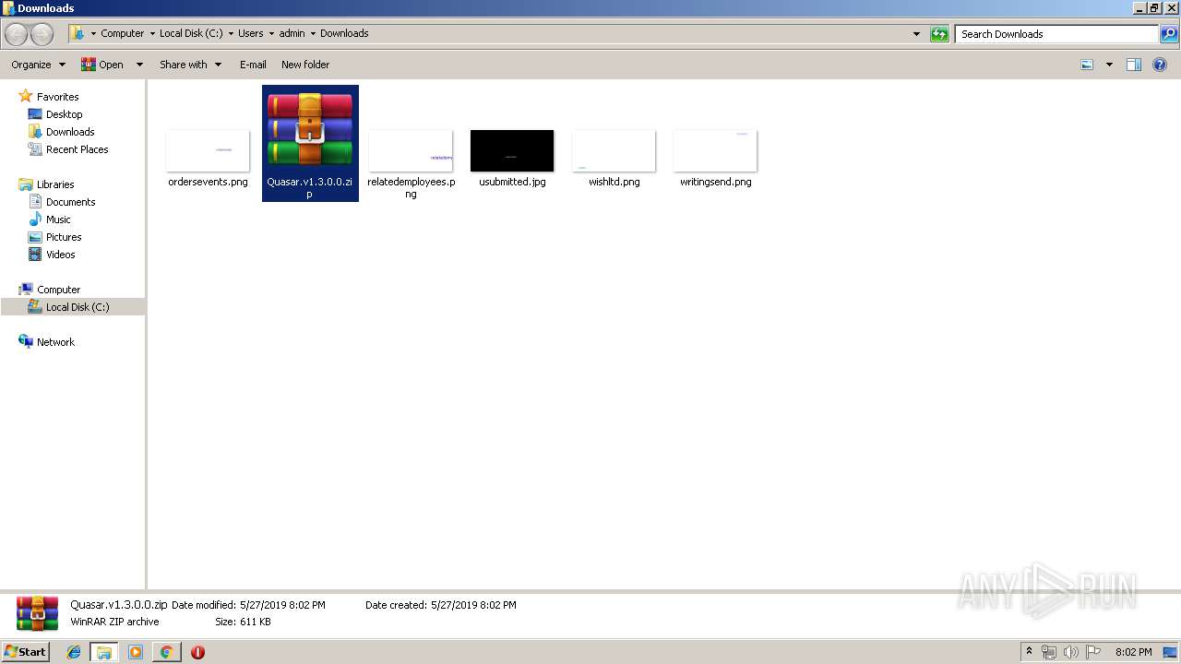The height and width of the screenshot is (664, 1181).
Task: Click the 8:02 PM taskbar clock
Action: click(x=1133, y=652)
